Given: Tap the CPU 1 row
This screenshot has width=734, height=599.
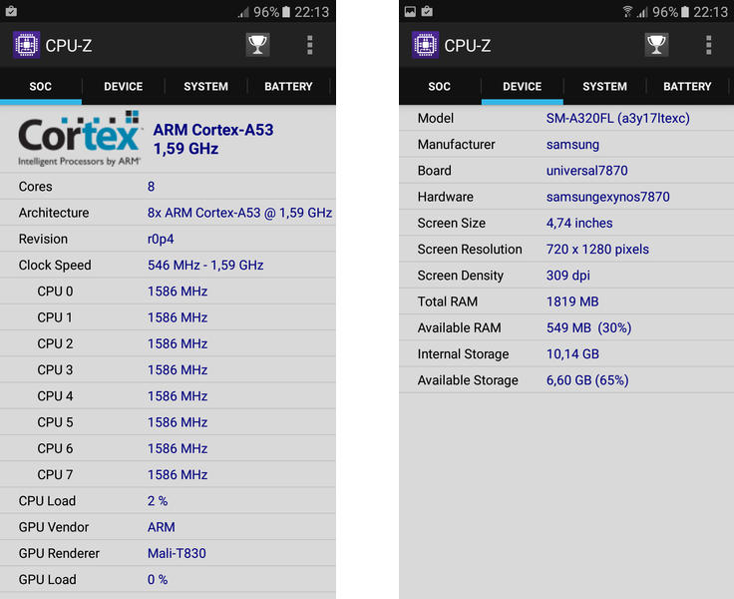Looking at the screenshot, I should 168,317.
